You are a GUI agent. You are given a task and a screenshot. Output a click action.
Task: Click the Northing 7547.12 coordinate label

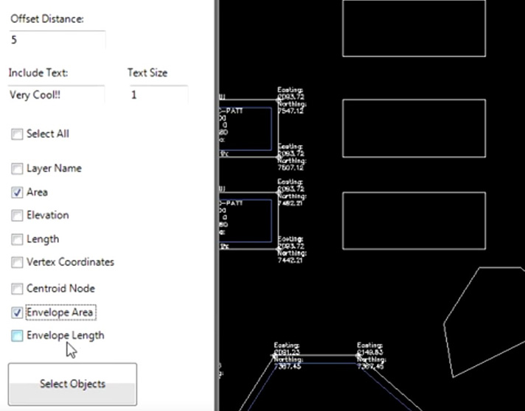(x=291, y=108)
